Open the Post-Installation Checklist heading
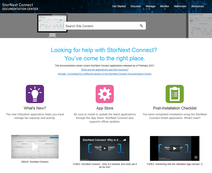 click(x=175, y=108)
